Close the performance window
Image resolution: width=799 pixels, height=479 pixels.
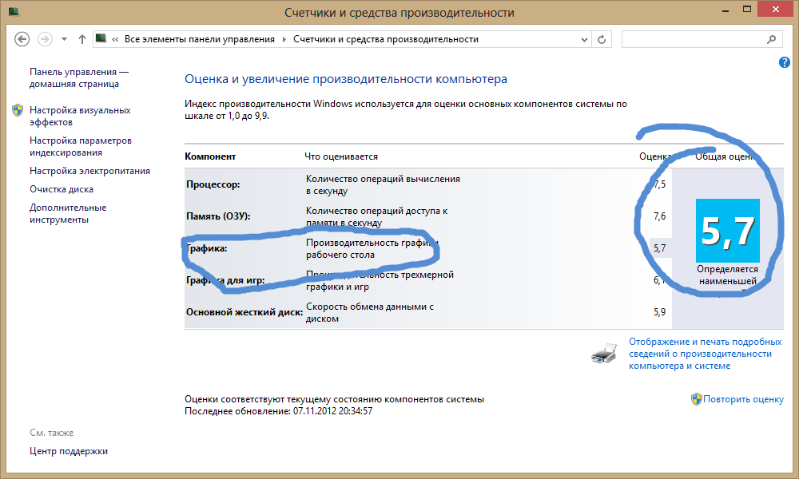776,9
